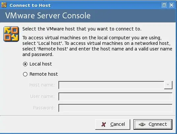Cancel the host connection dialog
The width and height of the screenshot is (177, 134).
[x=113, y=124]
